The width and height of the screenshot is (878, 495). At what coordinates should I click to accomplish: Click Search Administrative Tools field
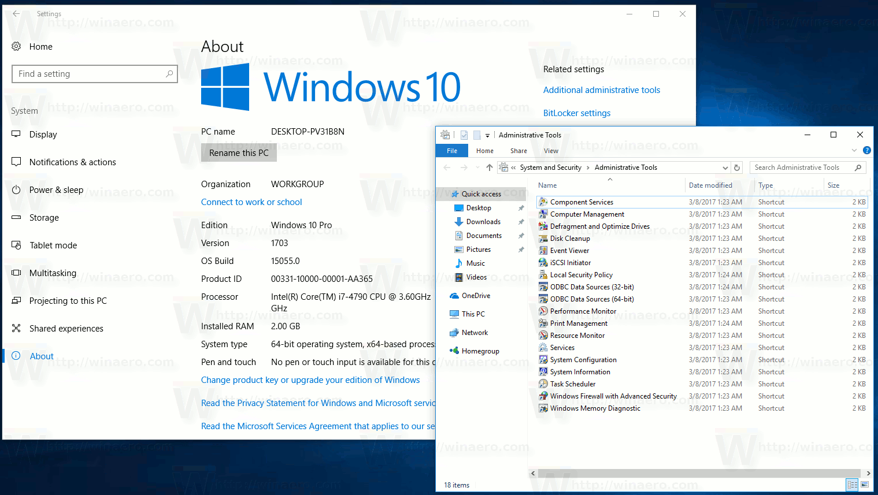(x=808, y=168)
